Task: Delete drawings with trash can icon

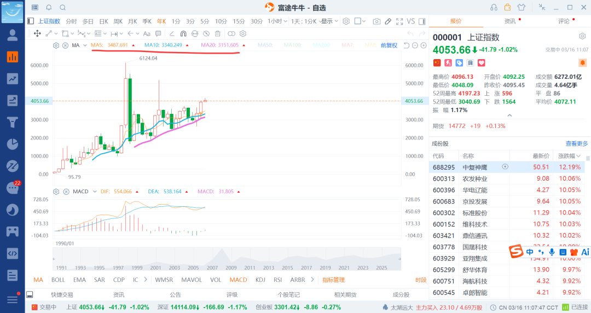Action: click(217, 33)
